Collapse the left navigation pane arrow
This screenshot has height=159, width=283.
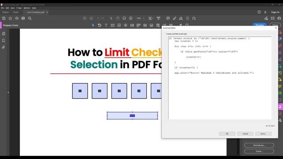coord(8,92)
